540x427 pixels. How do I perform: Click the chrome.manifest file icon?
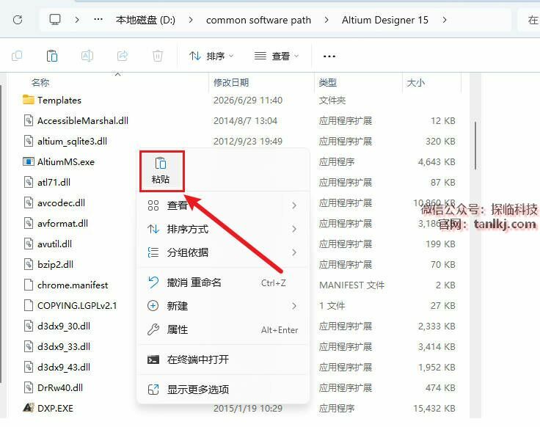(x=28, y=285)
